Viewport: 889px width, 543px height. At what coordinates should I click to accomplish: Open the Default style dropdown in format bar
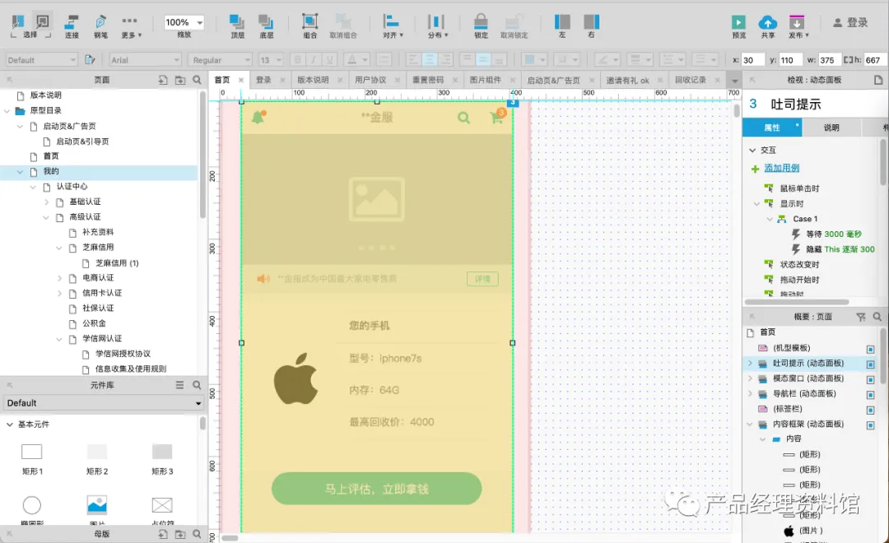pos(41,59)
